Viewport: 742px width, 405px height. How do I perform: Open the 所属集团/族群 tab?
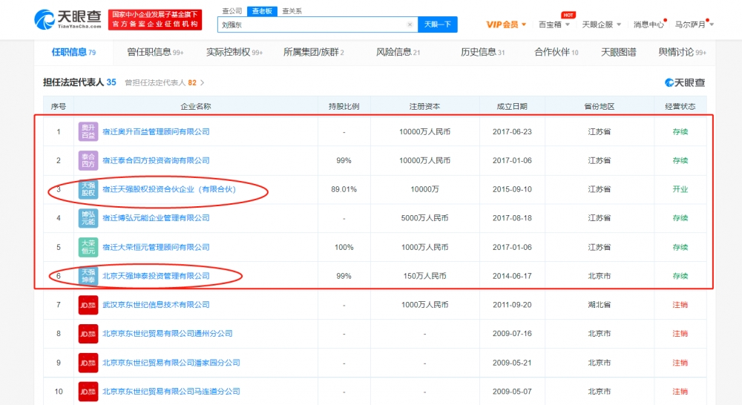(x=313, y=52)
